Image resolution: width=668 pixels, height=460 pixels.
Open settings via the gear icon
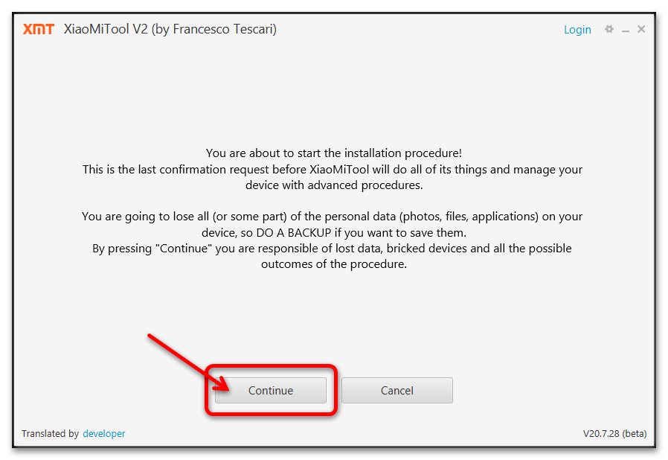click(609, 29)
